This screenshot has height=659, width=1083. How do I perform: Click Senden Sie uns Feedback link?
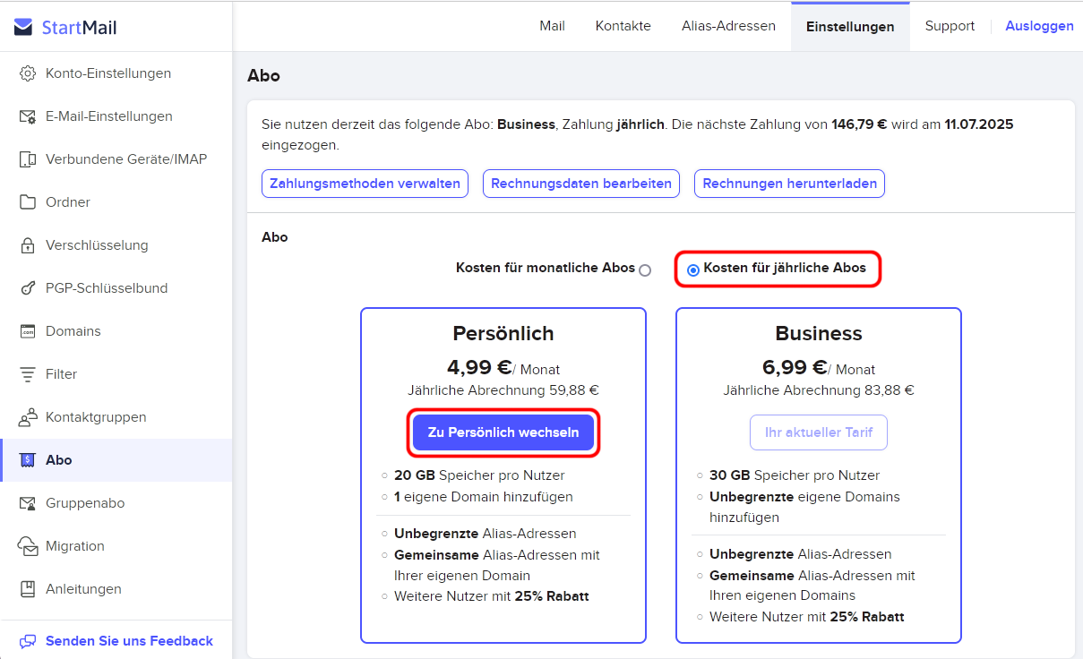[129, 641]
